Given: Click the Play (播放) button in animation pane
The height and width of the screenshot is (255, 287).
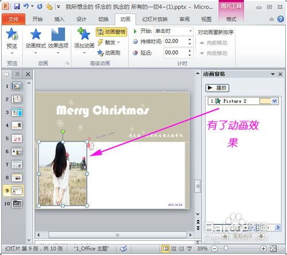Looking at the screenshot, I should pos(217,88).
